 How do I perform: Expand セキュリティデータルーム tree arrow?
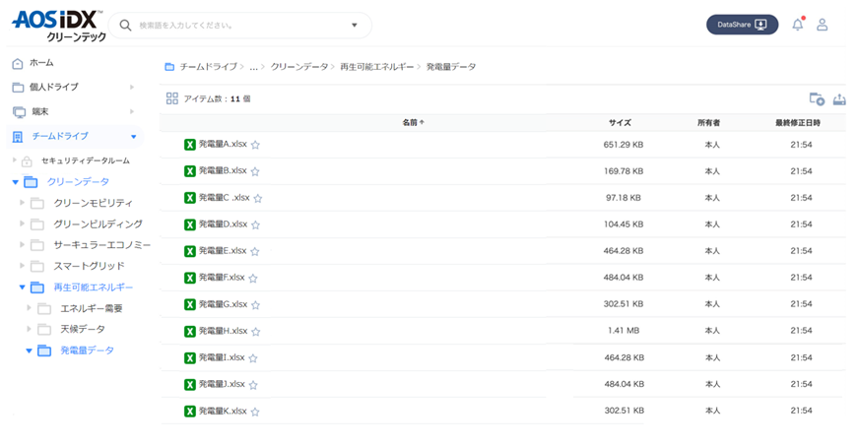click(15, 160)
